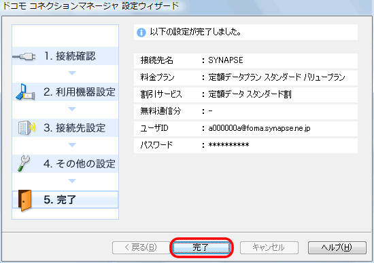Click the 接続先名 label
The image size is (374, 263).
click(x=156, y=60)
